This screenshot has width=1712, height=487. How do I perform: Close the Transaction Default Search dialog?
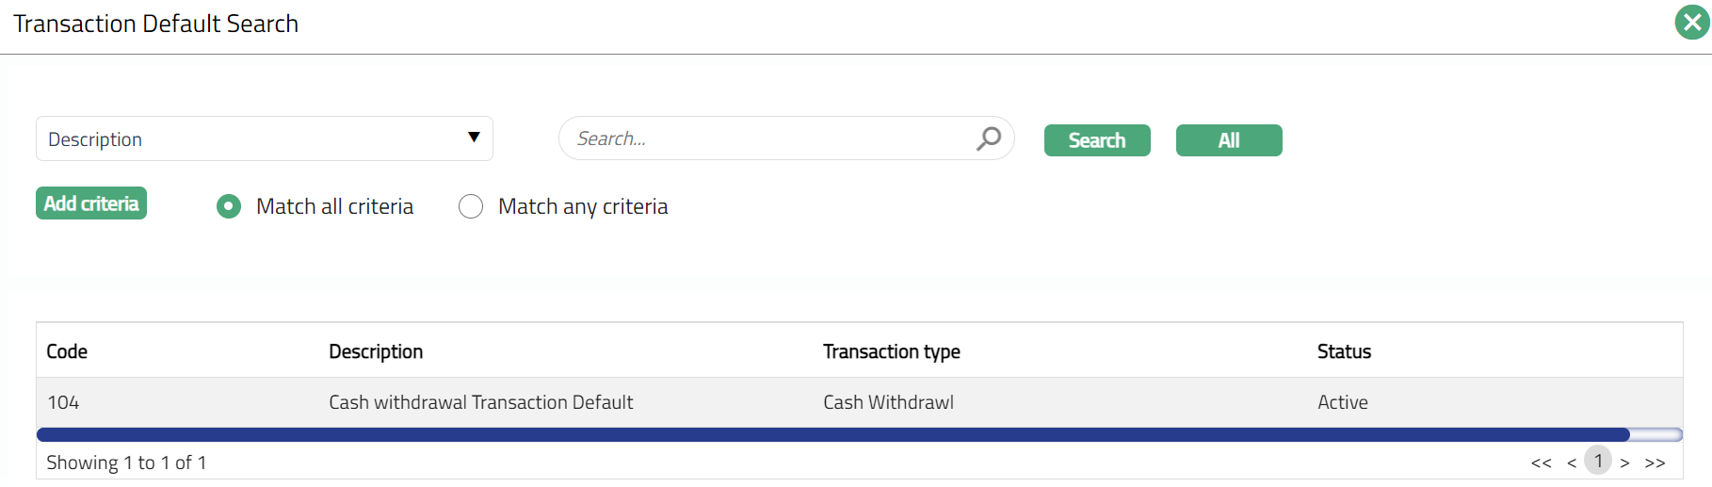1691,23
